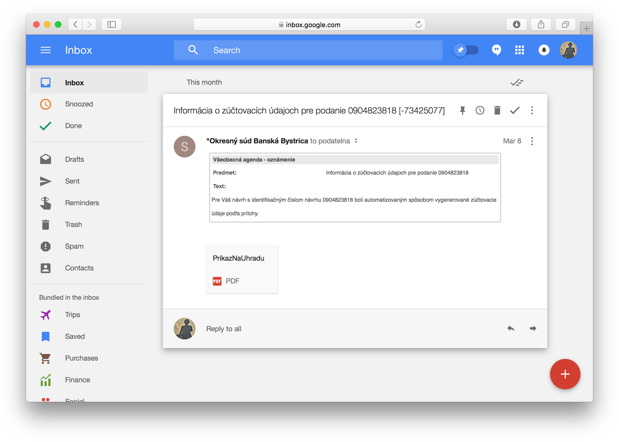Open the message's three-dot menu beside Mar 8
This screenshot has width=619, height=442.
[x=532, y=141]
